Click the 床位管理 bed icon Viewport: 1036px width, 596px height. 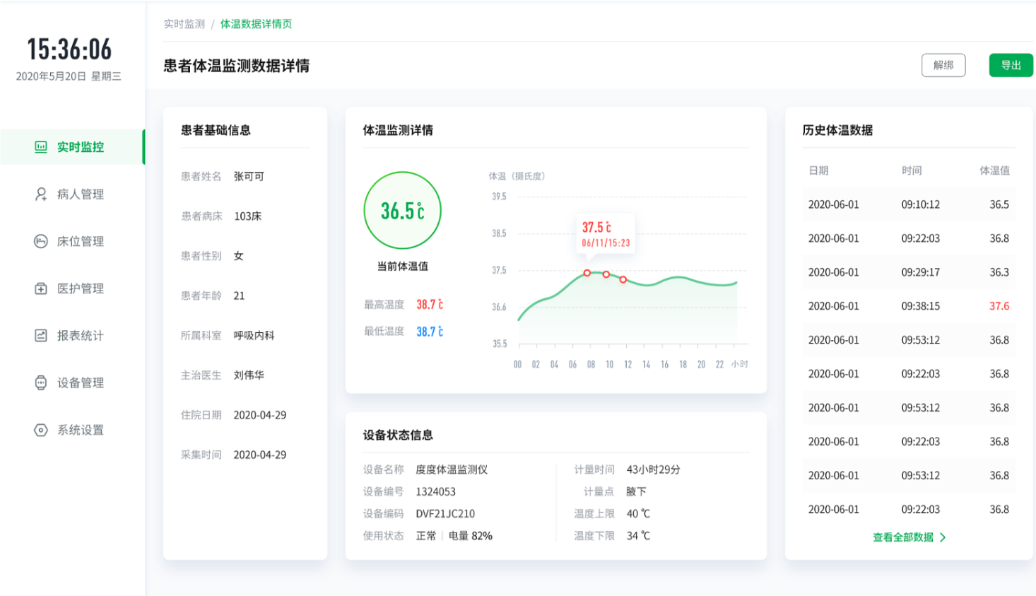pyautogui.click(x=41, y=241)
